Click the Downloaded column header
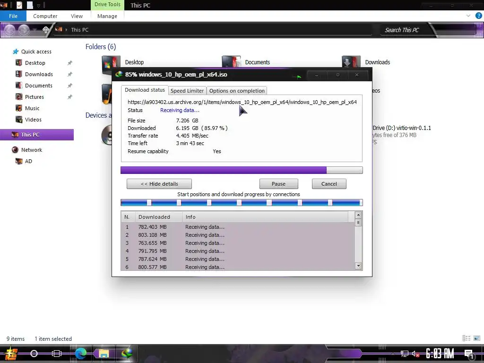Viewport: 484px width, 363px height. click(x=159, y=217)
